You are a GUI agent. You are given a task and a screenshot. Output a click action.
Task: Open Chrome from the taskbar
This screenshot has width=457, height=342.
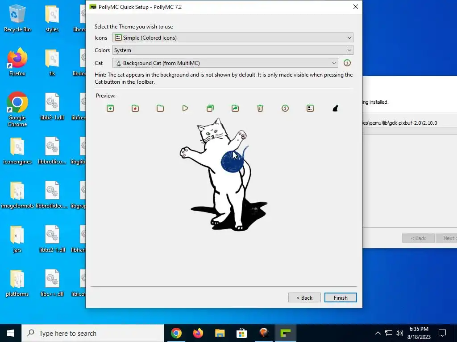coord(176,333)
